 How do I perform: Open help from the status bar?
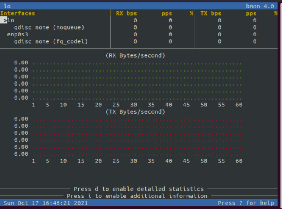[x=247, y=203]
